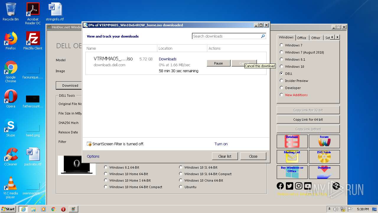Switch to the Office tab
This screenshot has width=378, height=213.
click(x=302, y=38)
